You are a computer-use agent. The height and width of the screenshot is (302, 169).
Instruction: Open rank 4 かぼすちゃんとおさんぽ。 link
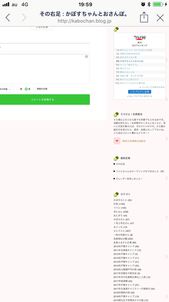(x=132, y=61)
